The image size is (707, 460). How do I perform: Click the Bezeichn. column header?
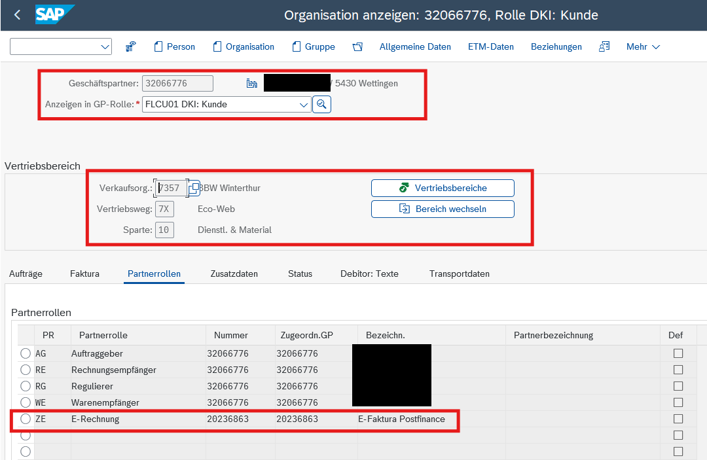pyautogui.click(x=431, y=335)
